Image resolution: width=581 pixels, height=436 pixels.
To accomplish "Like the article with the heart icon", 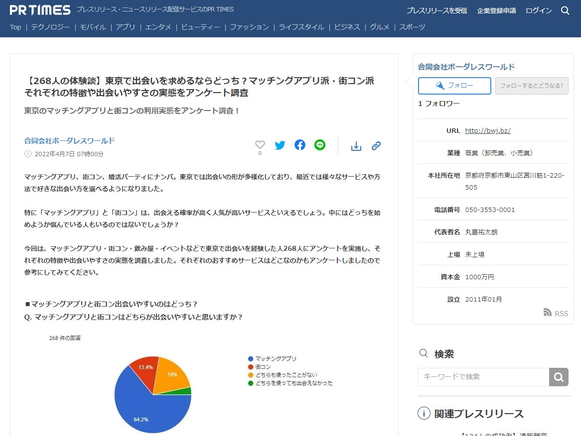I will [x=260, y=145].
